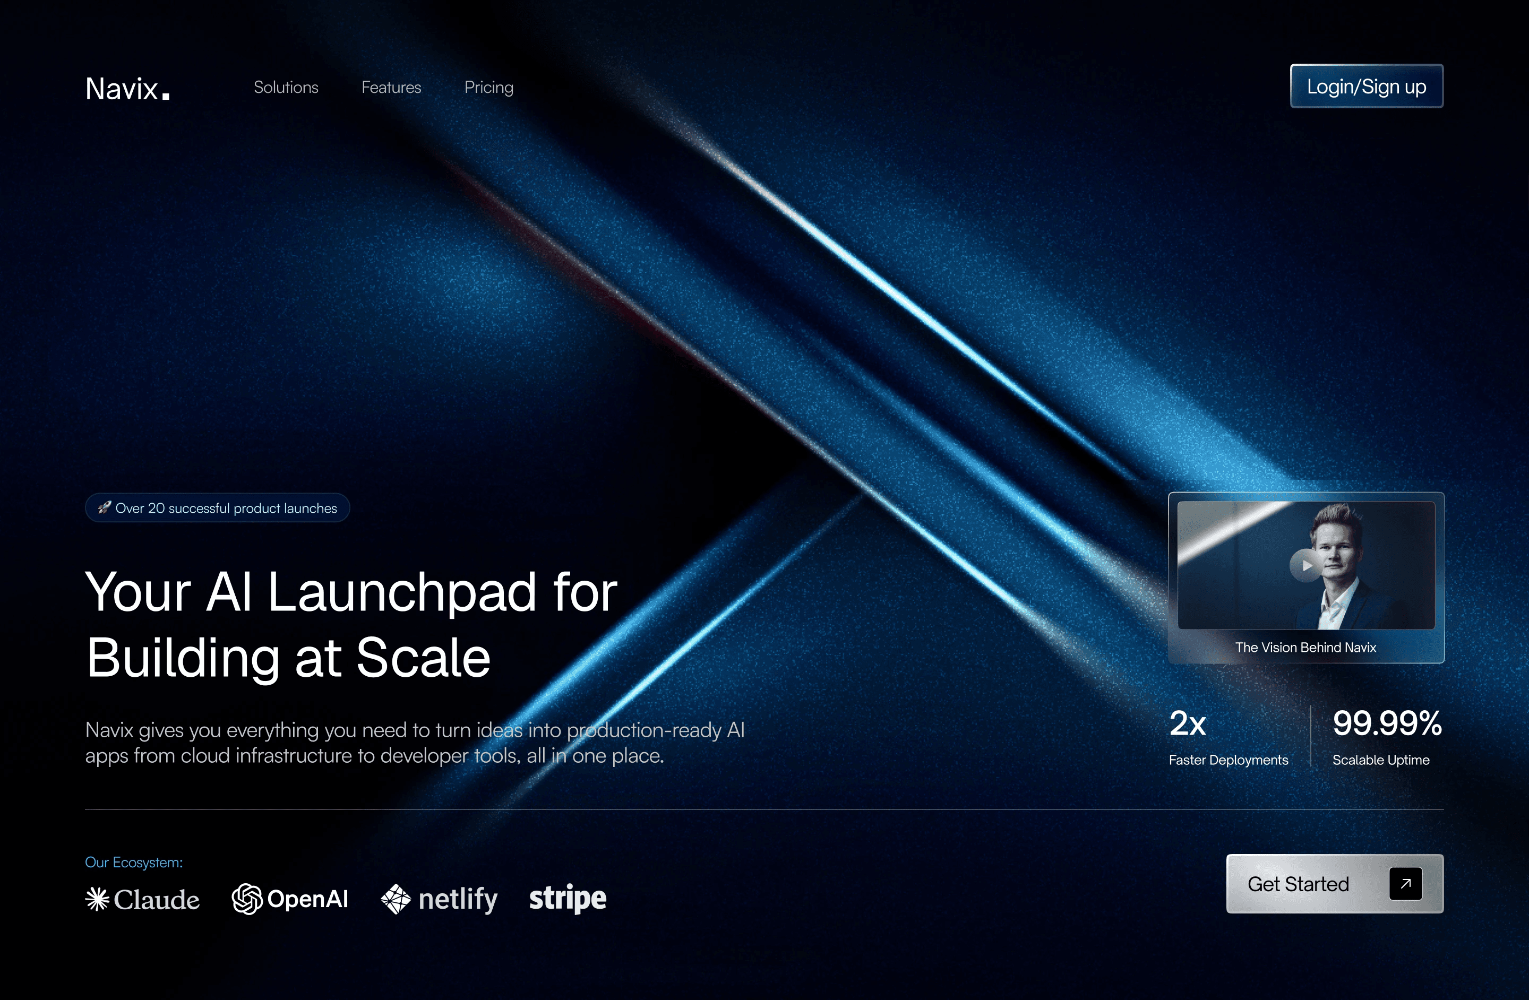Click the Get Started button label
Image resolution: width=1529 pixels, height=1000 pixels.
click(x=1298, y=884)
